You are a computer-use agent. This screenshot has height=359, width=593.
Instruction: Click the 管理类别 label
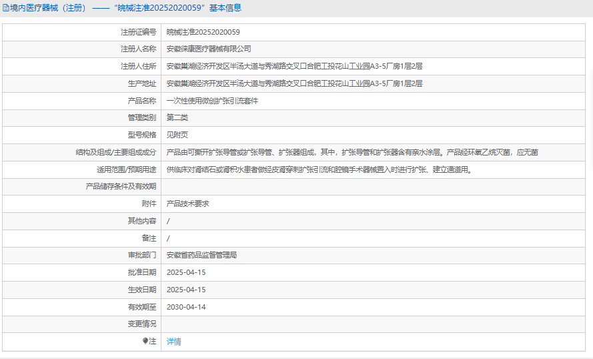(142, 117)
